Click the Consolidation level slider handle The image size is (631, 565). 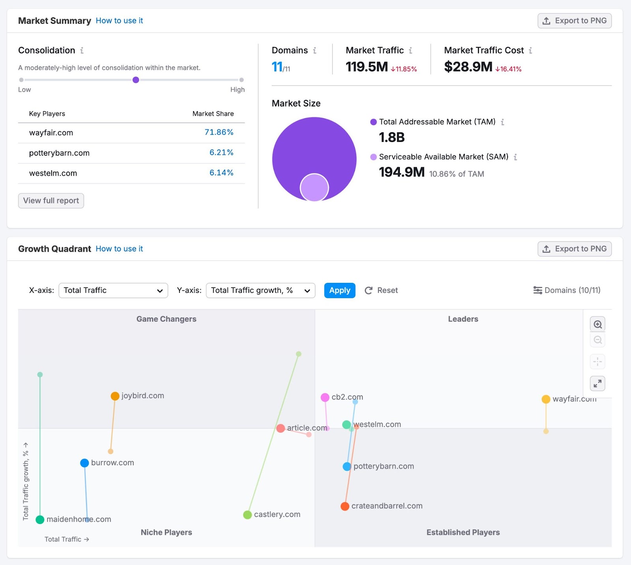point(136,80)
